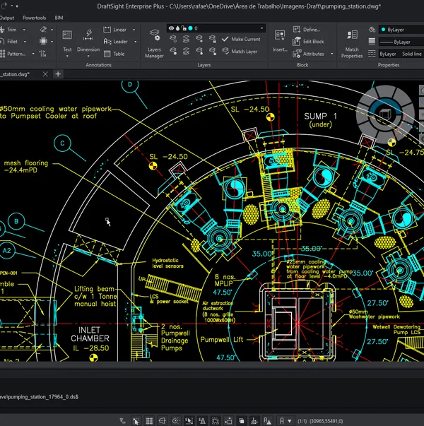Open annotation scale dropdown in status bar

(290, 421)
